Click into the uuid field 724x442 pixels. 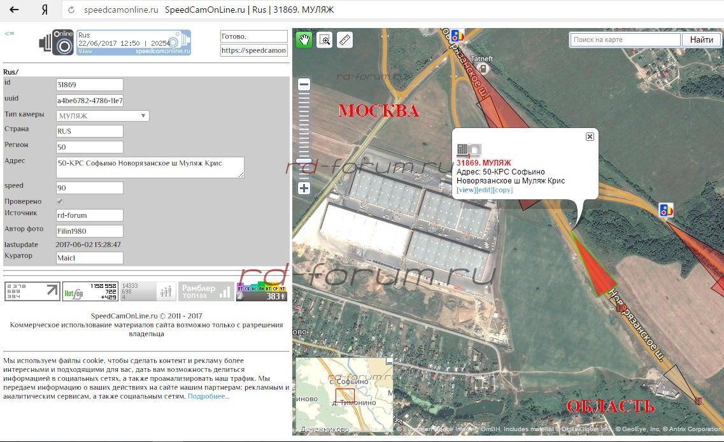click(90, 100)
